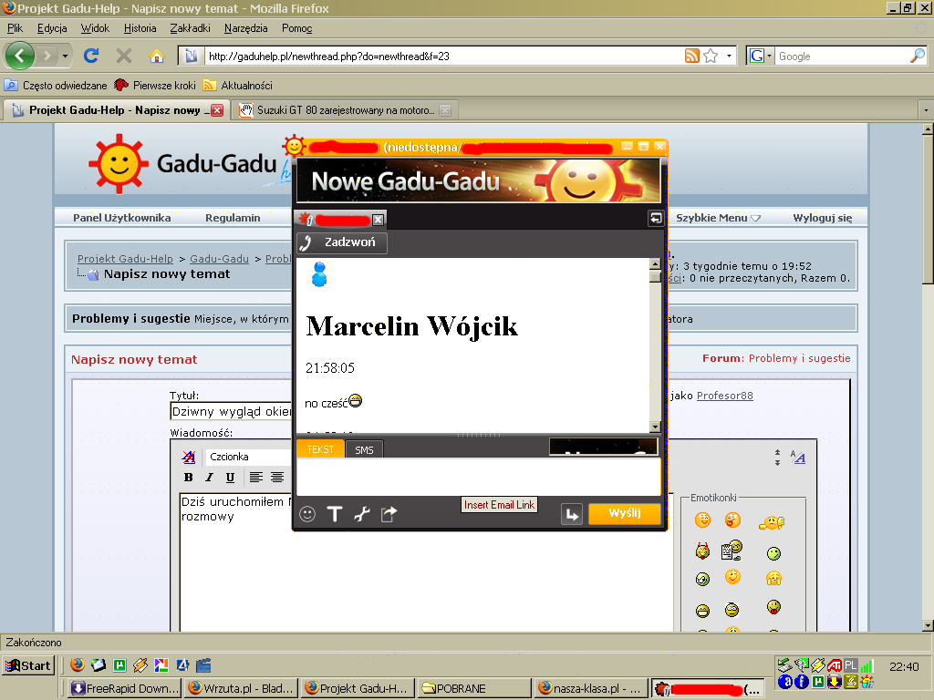This screenshot has width=934, height=700.
Task: Switch to the nasza-klasa.pl taskbar window
Action: click(x=591, y=688)
